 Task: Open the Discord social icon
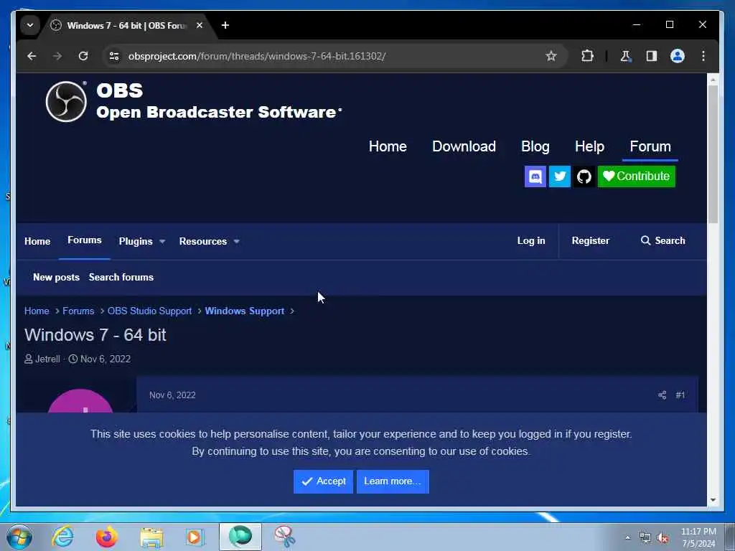(x=535, y=176)
